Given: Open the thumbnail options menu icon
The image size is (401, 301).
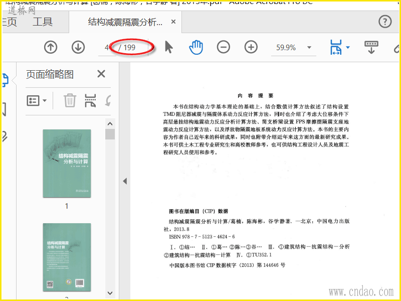Looking at the screenshot, I should [x=33, y=101].
